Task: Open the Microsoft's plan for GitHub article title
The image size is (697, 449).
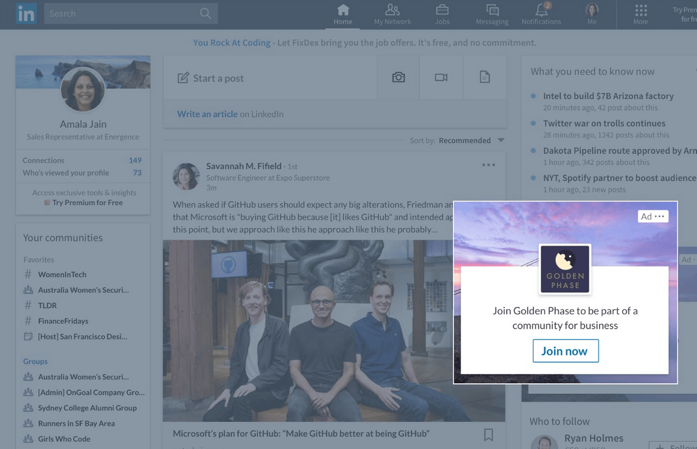Action: [301, 434]
